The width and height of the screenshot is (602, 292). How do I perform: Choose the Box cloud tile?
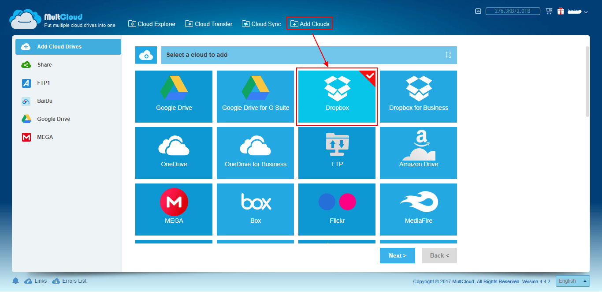255,210
